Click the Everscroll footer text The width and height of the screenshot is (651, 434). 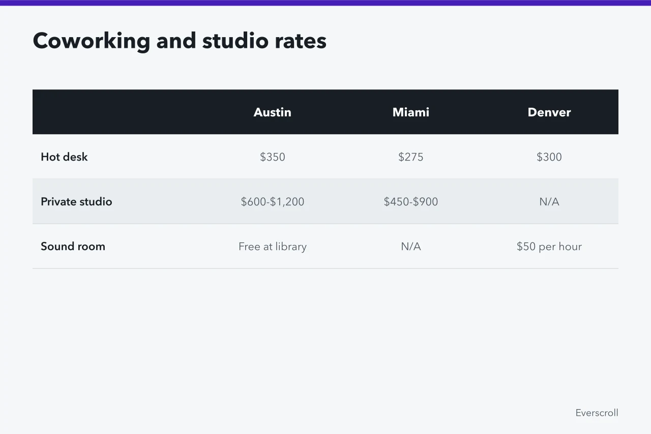point(597,413)
